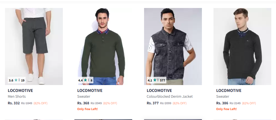The width and height of the screenshot is (276, 120).
Task: Click the Rs. 377 jacket price
Action: (x=153, y=103)
